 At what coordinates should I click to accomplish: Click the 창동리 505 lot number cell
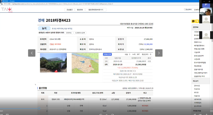pyautogui.click(x=56, y=99)
